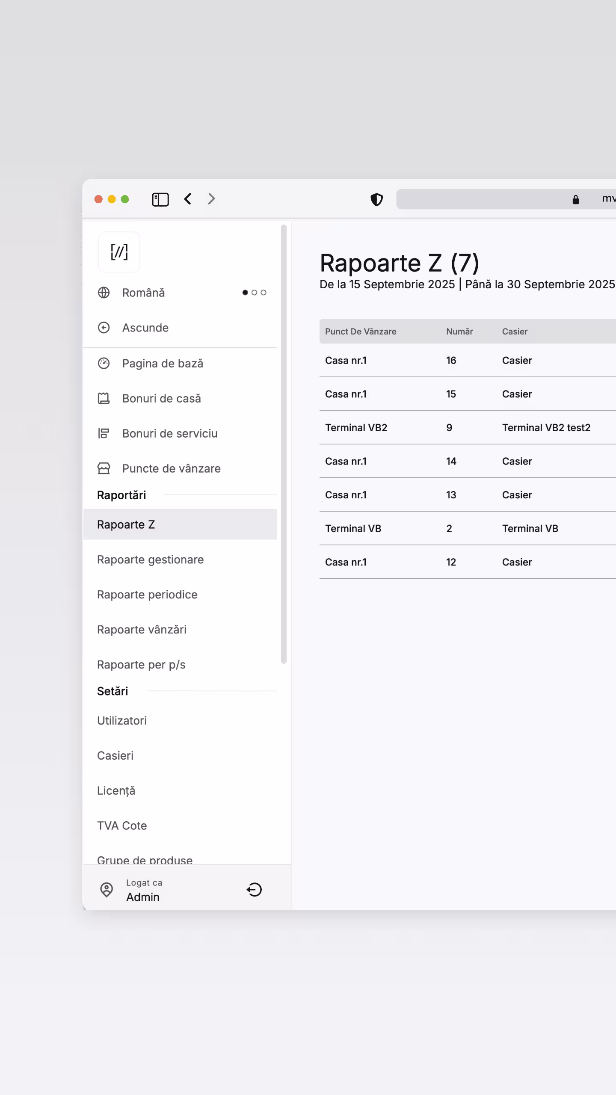Viewport: 616px width, 1095px height.
Task: Click the logout icon next to Admin
Action: [x=254, y=890]
